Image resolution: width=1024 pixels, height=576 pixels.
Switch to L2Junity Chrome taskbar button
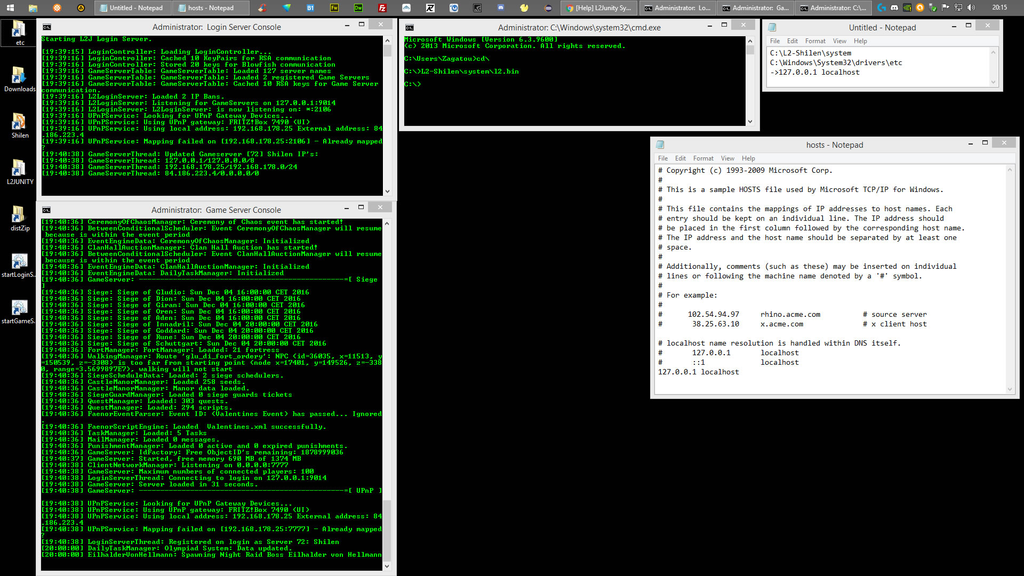pos(599,8)
